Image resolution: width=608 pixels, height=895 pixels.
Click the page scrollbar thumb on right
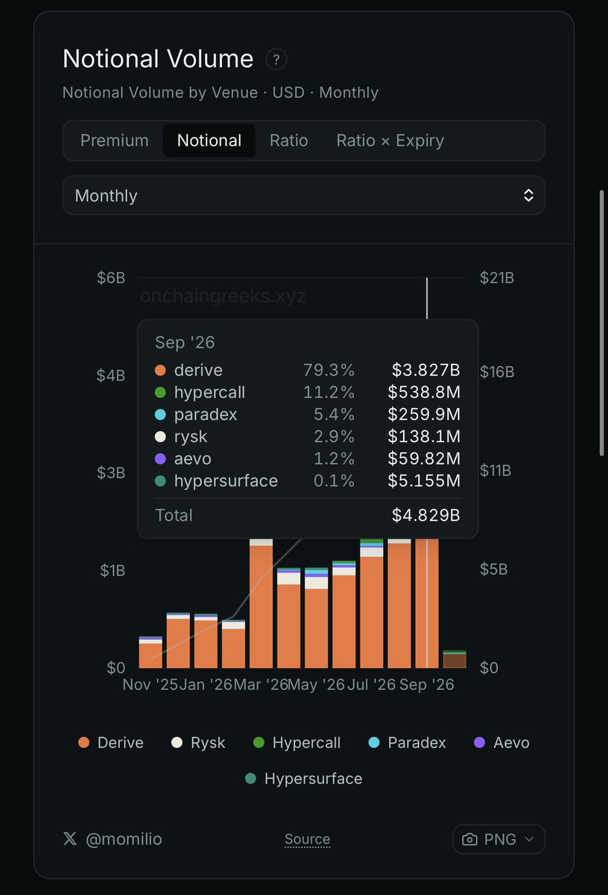(x=602, y=323)
